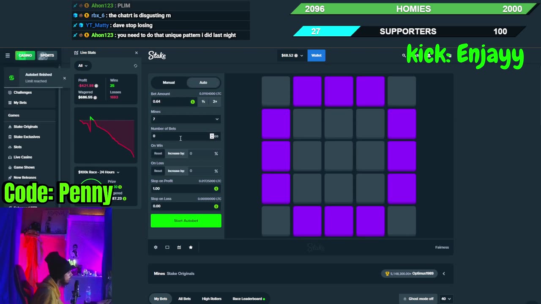Toggle Ghost mode off button
541x304 pixels.
[x=418, y=299]
